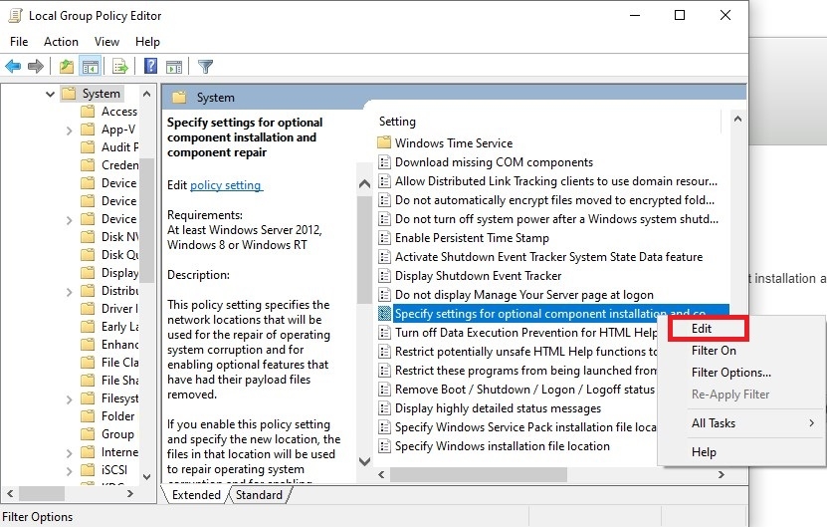Screen dimensions: 827x527
Task: Open the File menu
Action: click(19, 42)
